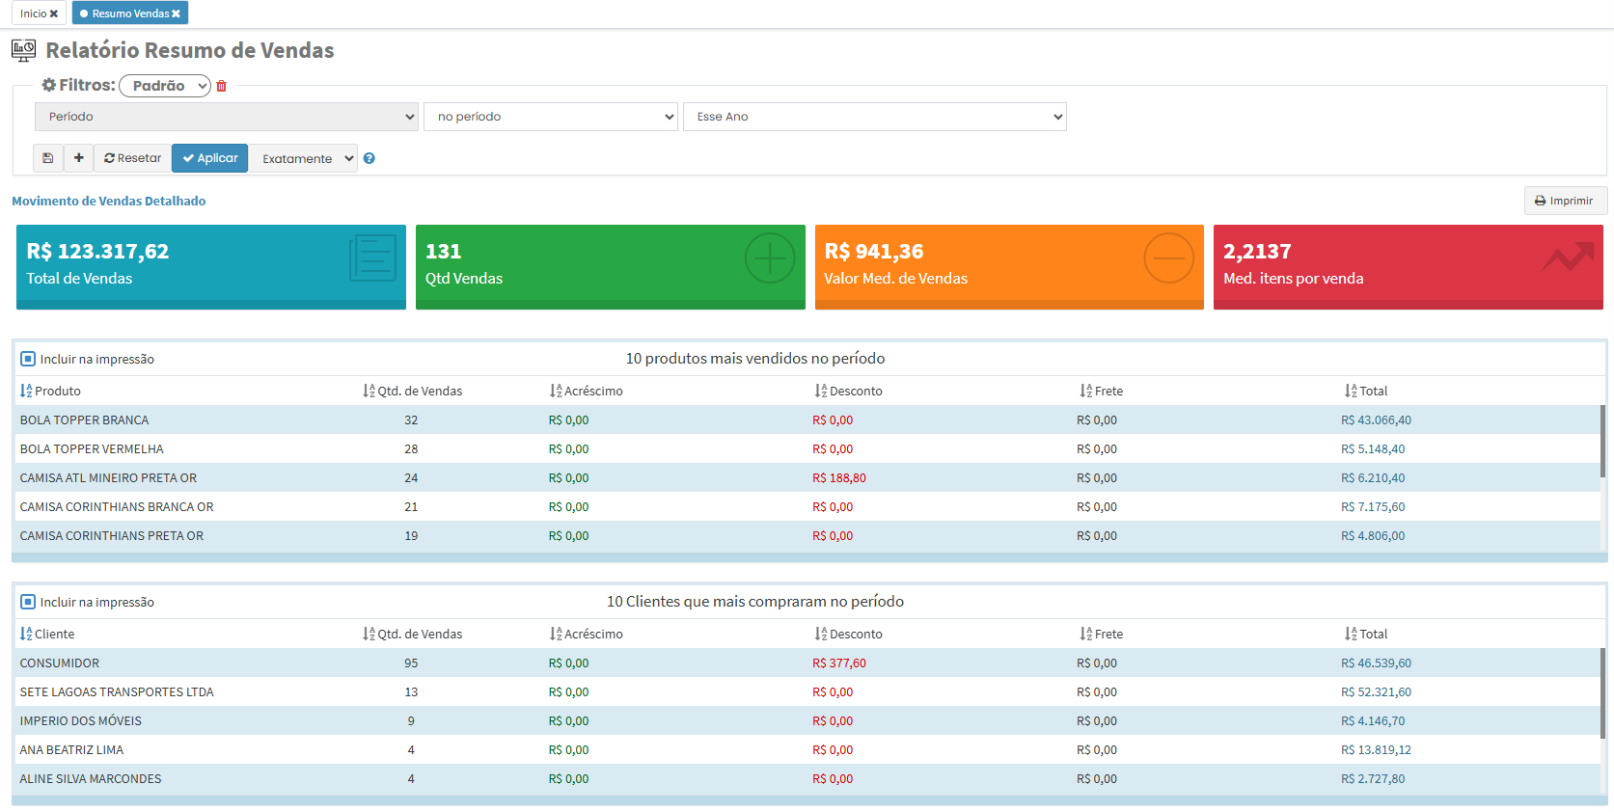The height and width of the screenshot is (812, 1614).
Task: Open Movimento de Vendas Detalhado link
Action: click(108, 201)
